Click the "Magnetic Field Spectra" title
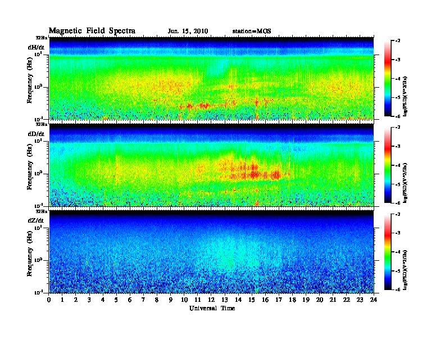 point(92,31)
